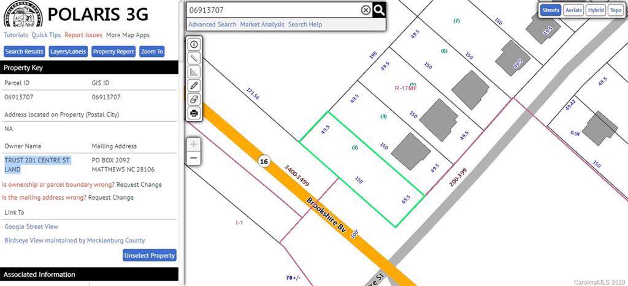The width and height of the screenshot is (628, 286).
Task: Collapse the Property Key section header
Action: tap(89, 67)
